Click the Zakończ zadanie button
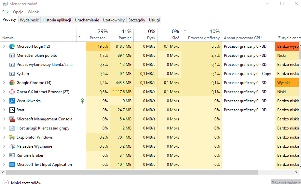This screenshot has height=184, width=301. pos(286,182)
